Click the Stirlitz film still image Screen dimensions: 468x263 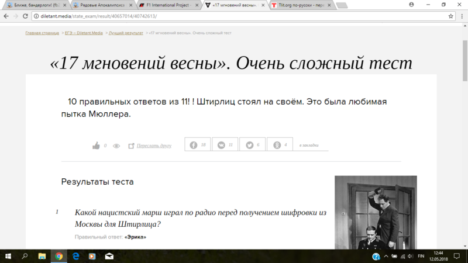coord(376,212)
